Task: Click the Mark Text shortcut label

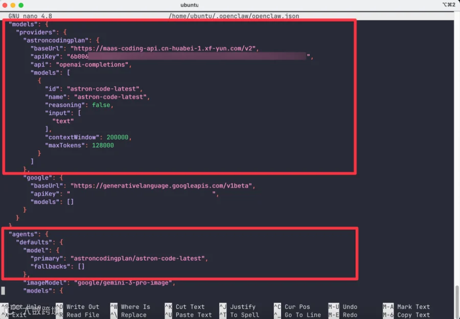Action: click(x=413, y=307)
